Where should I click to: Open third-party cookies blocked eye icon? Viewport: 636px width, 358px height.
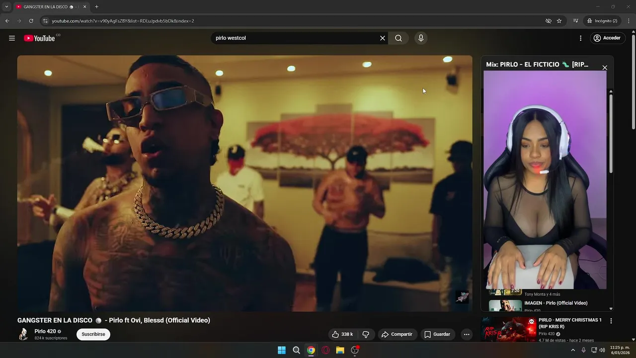[549, 21]
